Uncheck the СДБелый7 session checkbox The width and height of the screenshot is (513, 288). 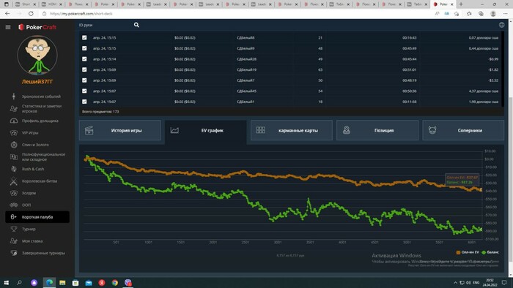pyautogui.click(x=84, y=80)
